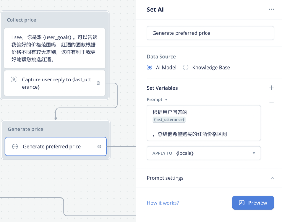Image resolution: width=282 pixels, height=222 pixels.
Task: Click the Collect price message text step
Action: pyautogui.click(x=55, y=48)
